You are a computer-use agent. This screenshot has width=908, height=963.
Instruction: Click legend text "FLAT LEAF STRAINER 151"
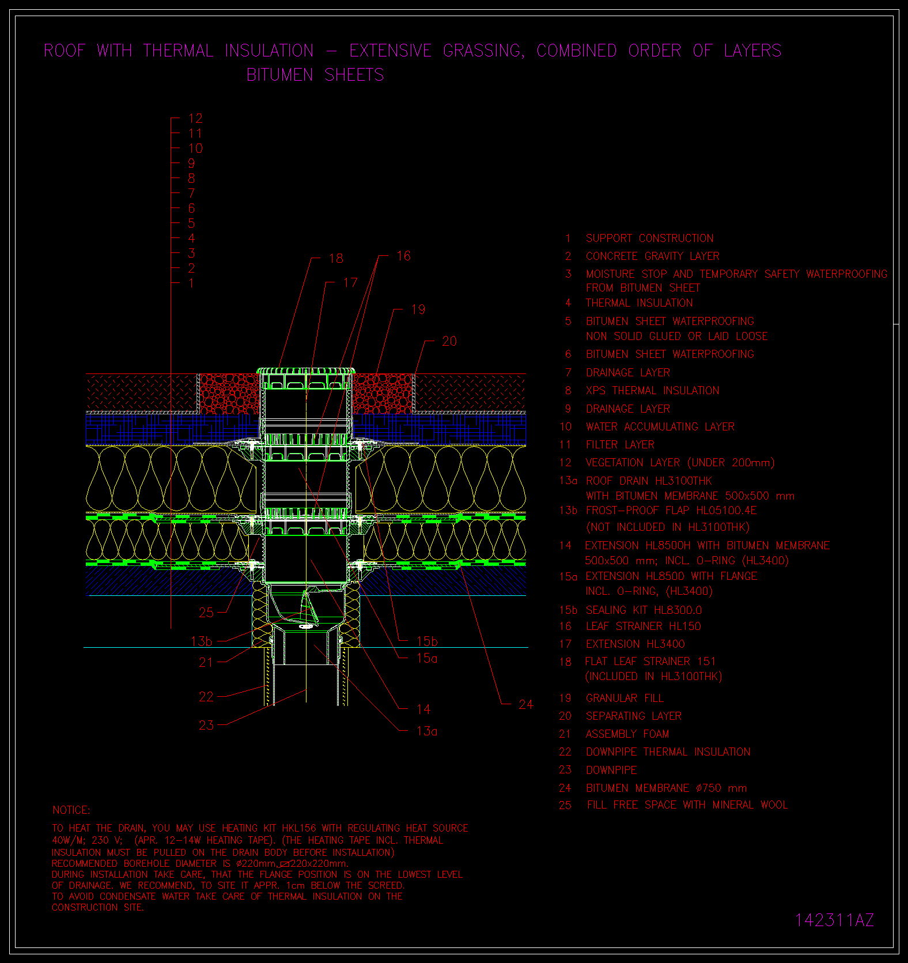pyautogui.click(x=650, y=661)
